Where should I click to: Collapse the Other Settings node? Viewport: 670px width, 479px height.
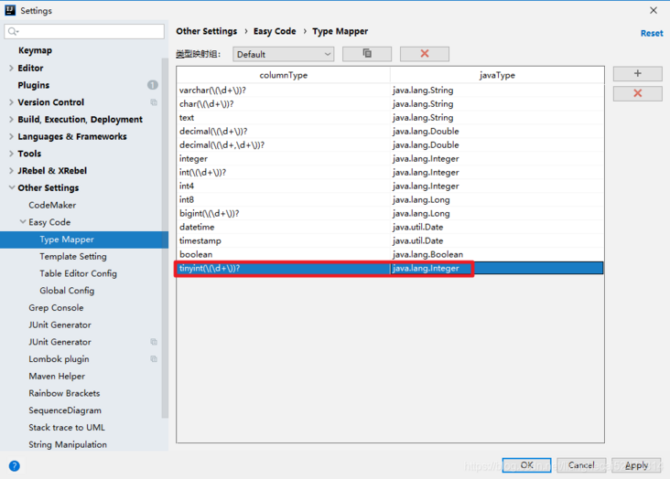[12, 187]
